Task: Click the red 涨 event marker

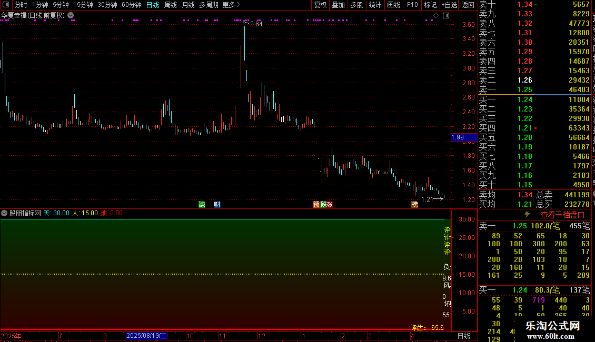Action: tap(330, 204)
